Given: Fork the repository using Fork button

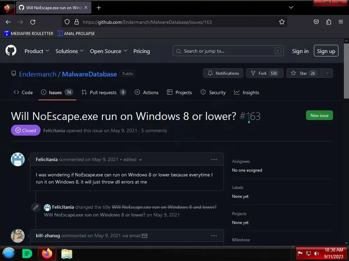Looking at the screenshot, I should (264, 73).
